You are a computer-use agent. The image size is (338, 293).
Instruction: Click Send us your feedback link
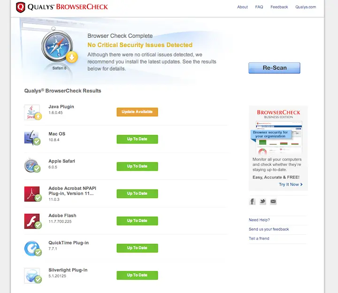(x=269, y=229)
